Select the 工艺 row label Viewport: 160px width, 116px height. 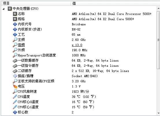(21, 35)
